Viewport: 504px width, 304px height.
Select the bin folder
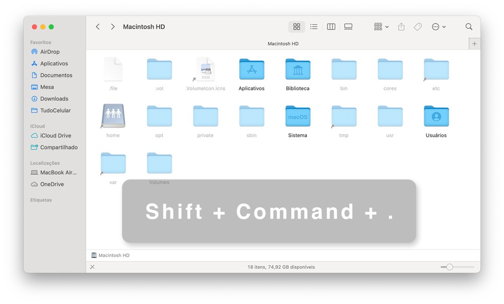(x=344, y=69)
